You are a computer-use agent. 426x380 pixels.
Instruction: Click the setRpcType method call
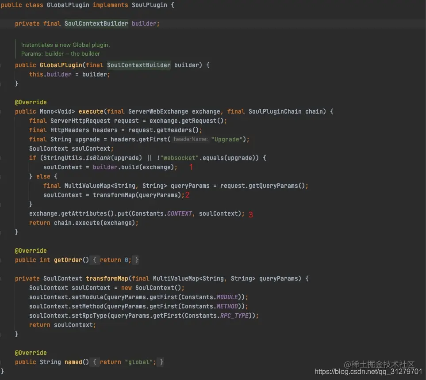click(x=89, y=315)
